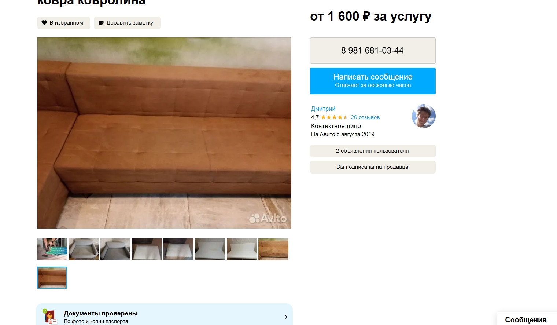
Task: Select the fourth thumbnail with the white mattress
Action: click(x=147, y=249)
